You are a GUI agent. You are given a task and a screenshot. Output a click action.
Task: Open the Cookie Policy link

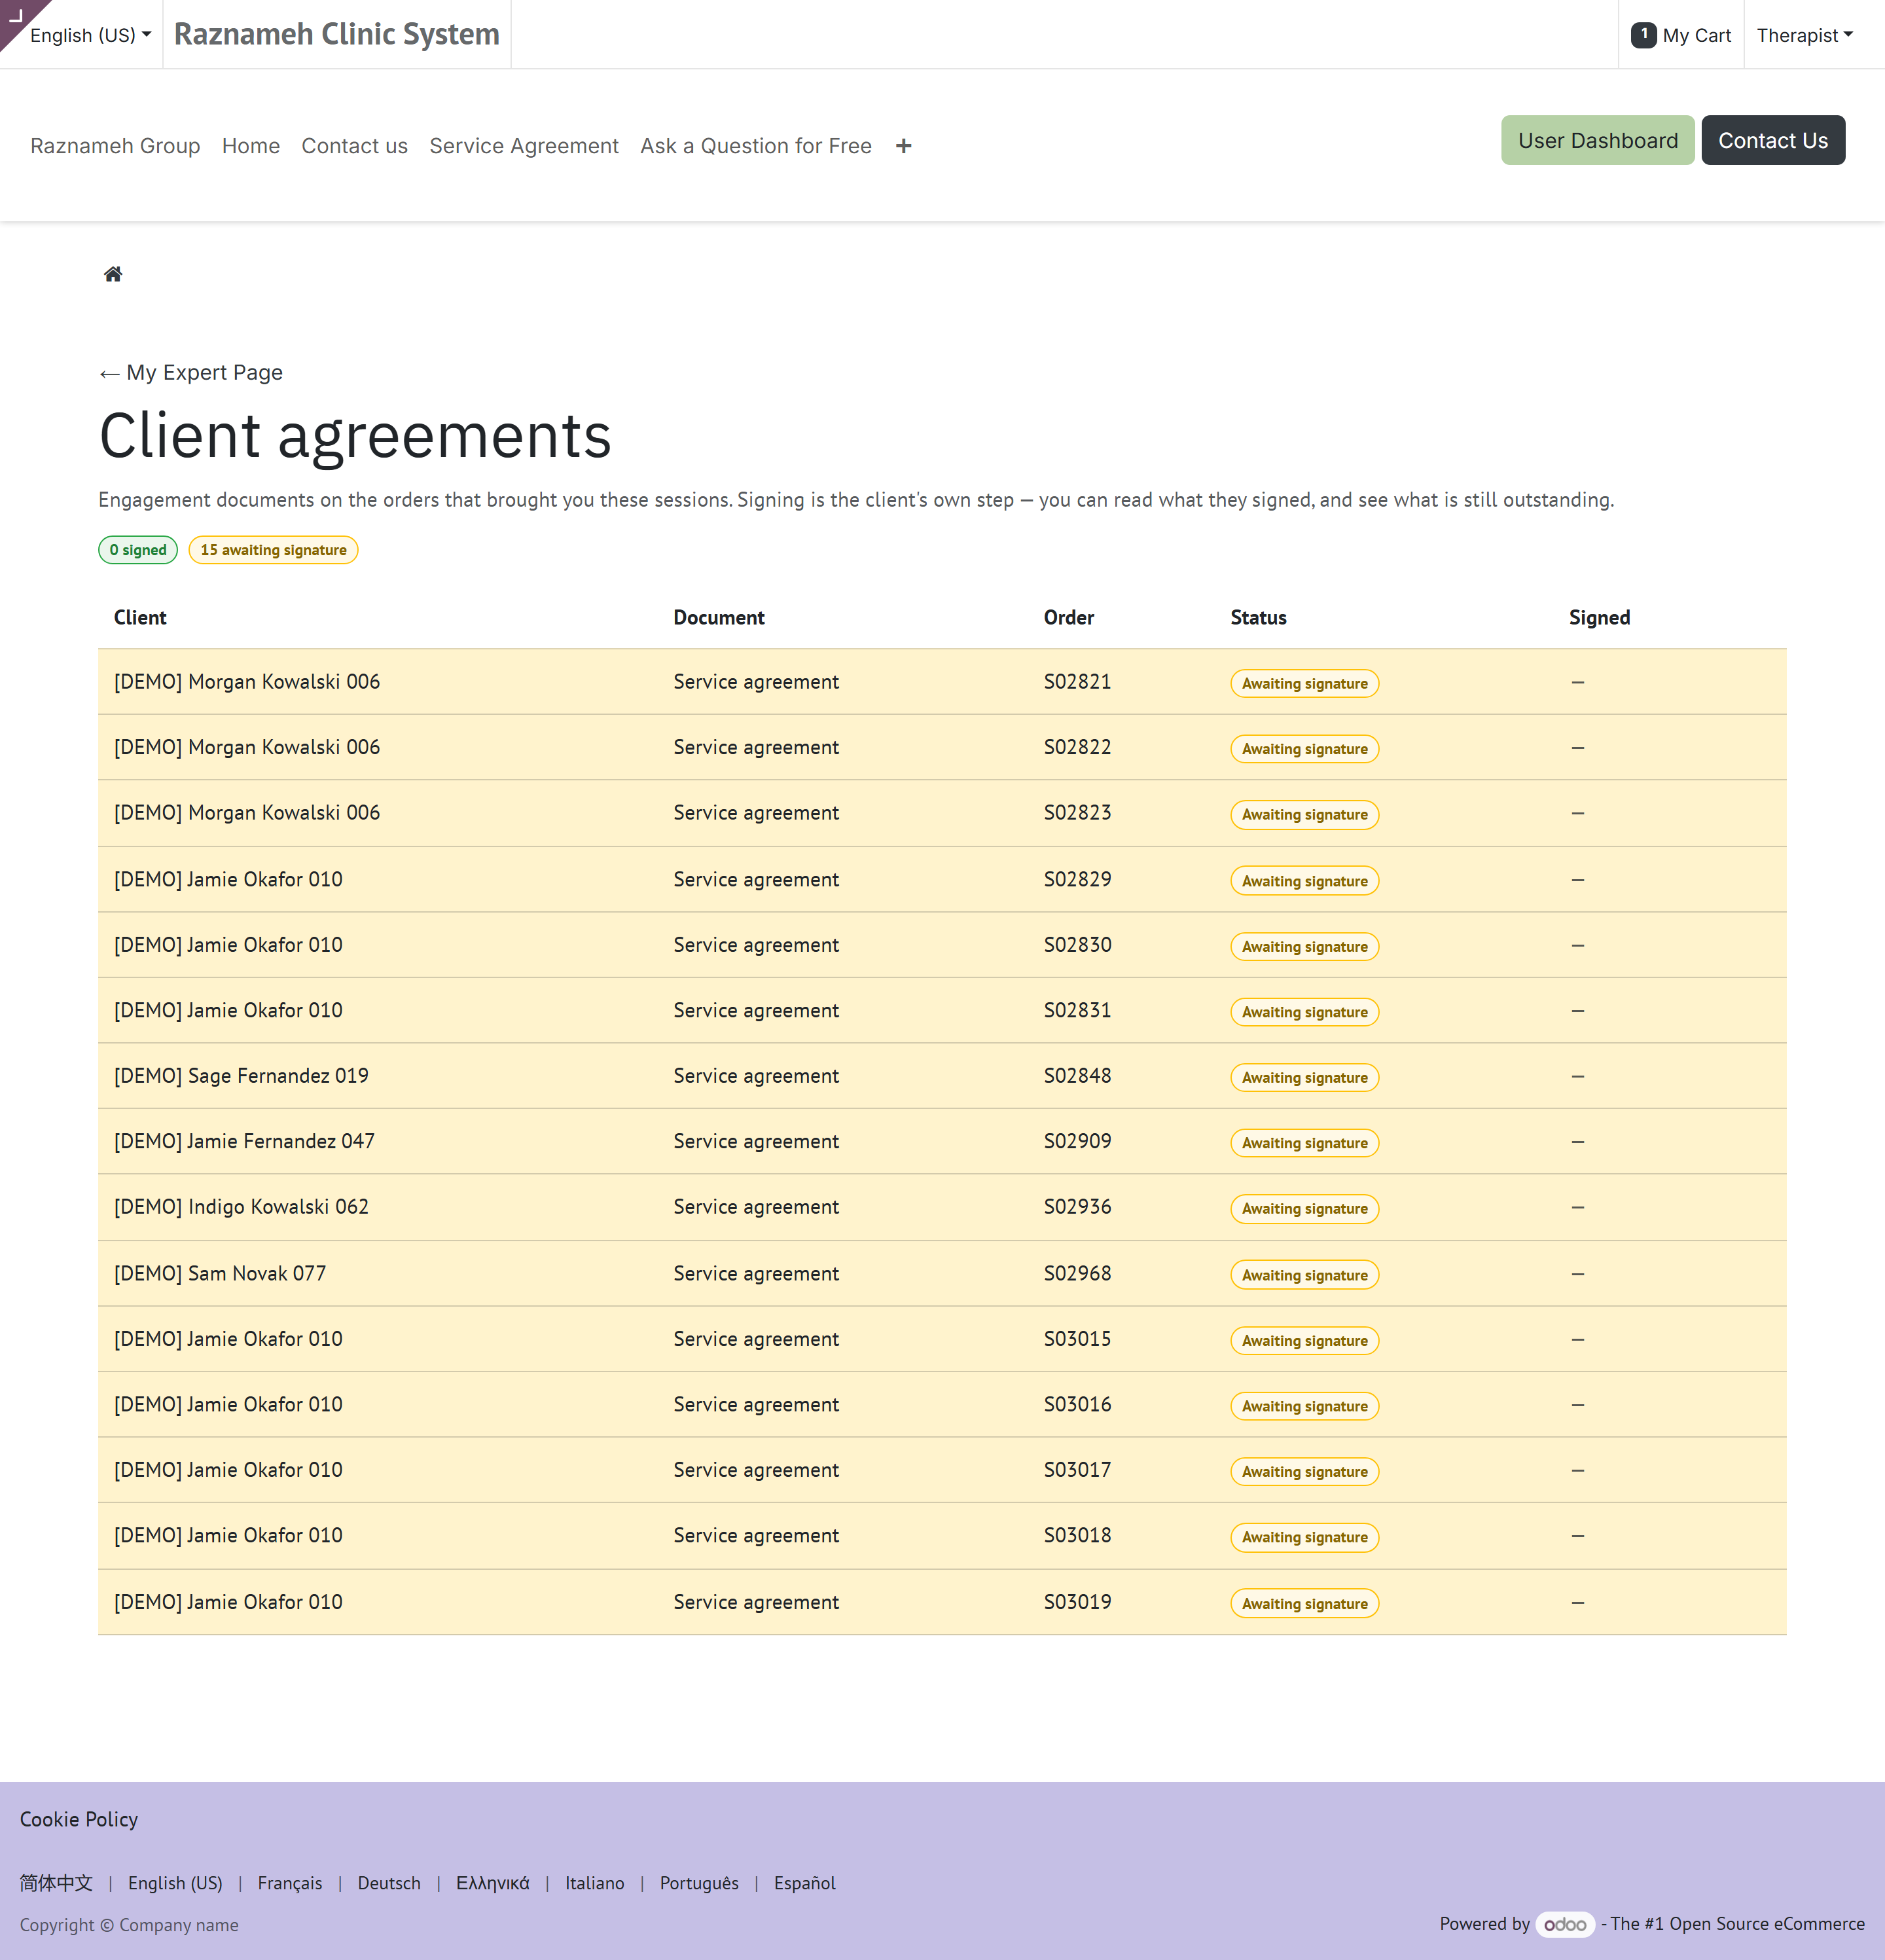click(79, 1819)
